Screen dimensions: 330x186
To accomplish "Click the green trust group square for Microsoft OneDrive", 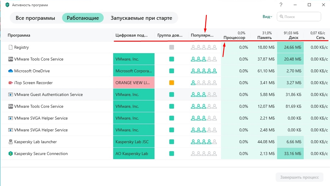I will 172,71.
